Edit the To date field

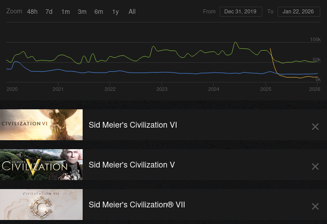pos(299,12)
